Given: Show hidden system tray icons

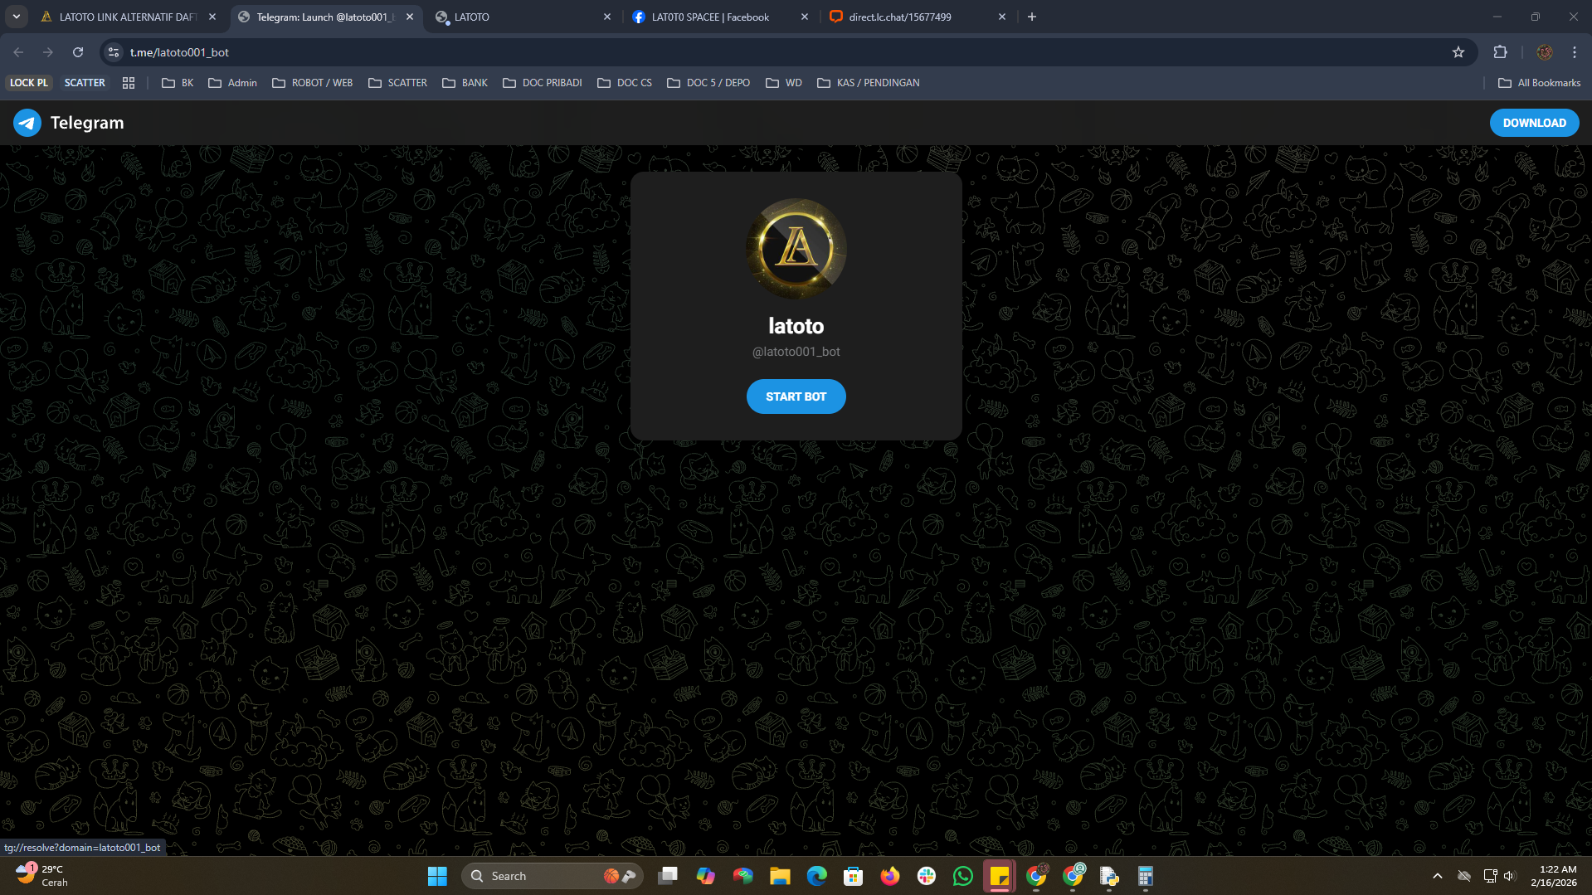Looking at the screenshot, I should (1438, 876).
